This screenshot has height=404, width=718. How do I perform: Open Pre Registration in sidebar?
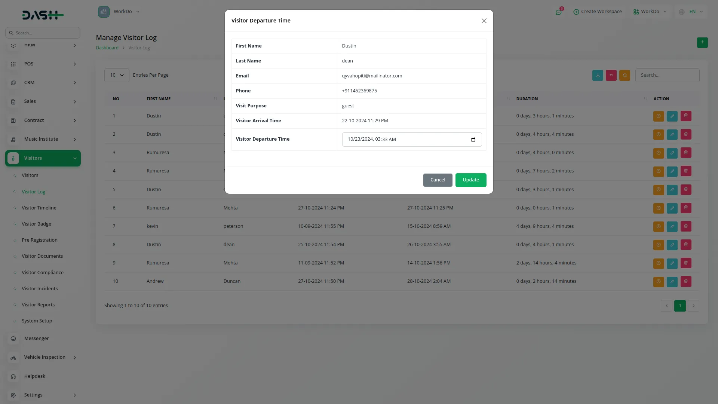pyautogui.click(x=40, y=240)
